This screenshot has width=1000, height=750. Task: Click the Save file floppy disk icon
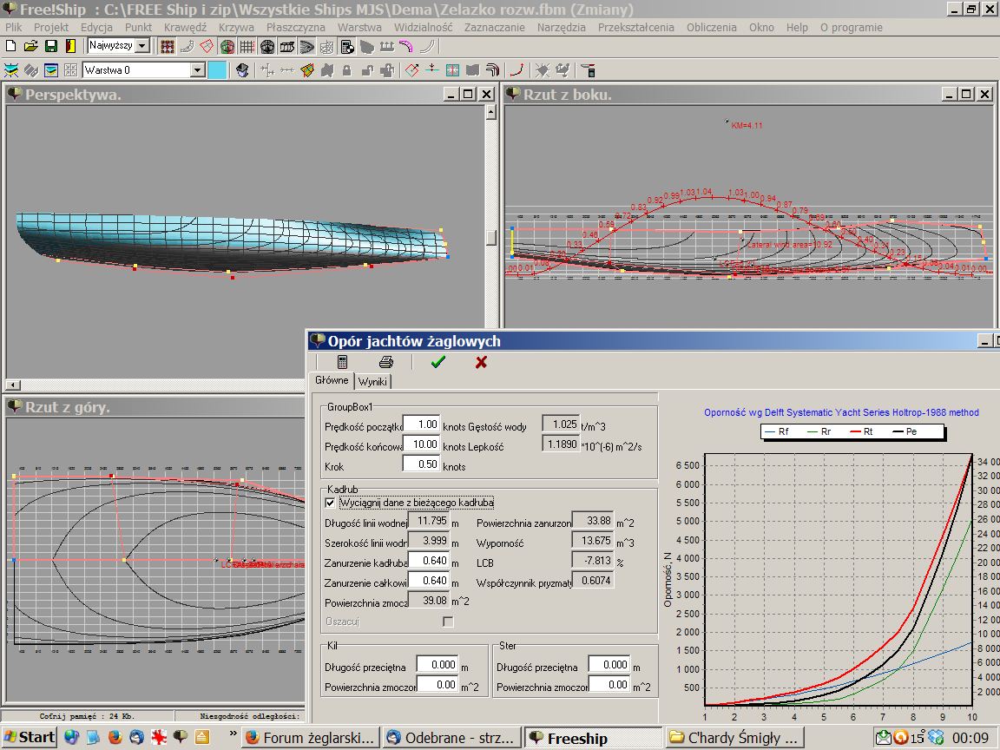click(50, 46)
